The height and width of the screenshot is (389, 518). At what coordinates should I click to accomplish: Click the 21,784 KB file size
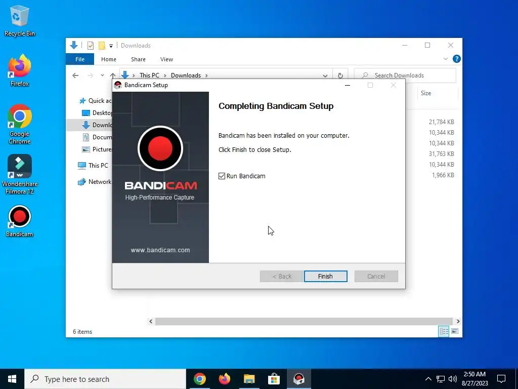pyautogui.click(x=441, y=122)
